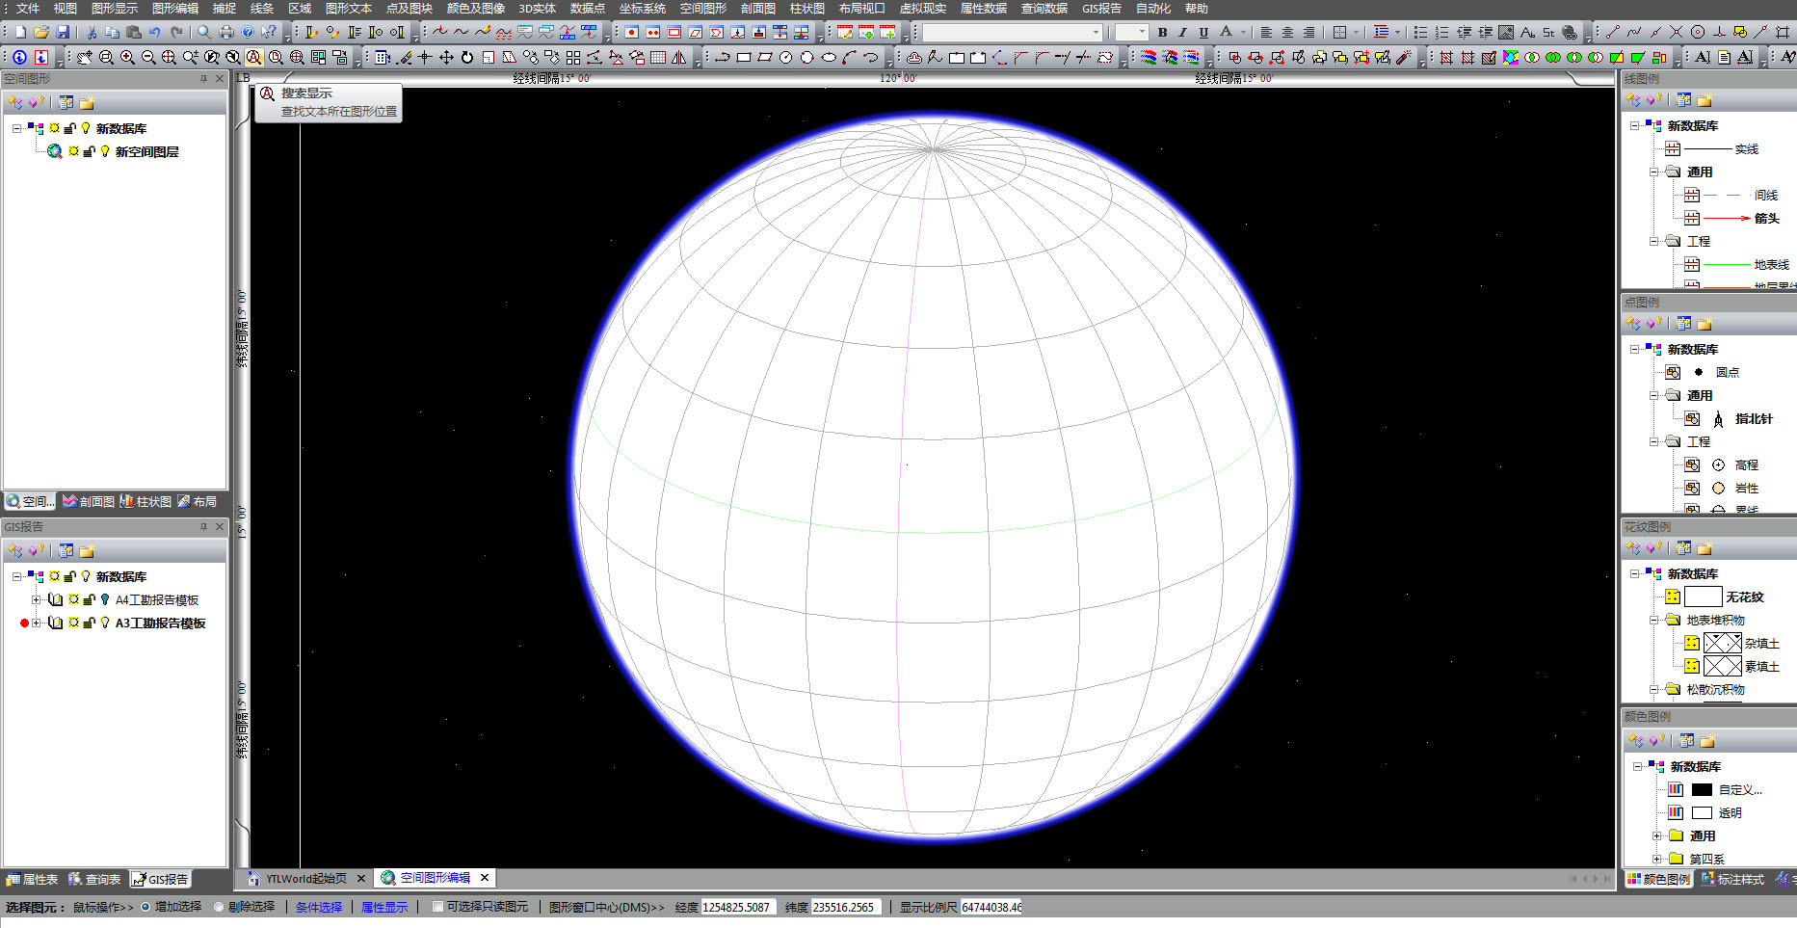Select the black 自定义 color swatch

[x=1703, y=789]
